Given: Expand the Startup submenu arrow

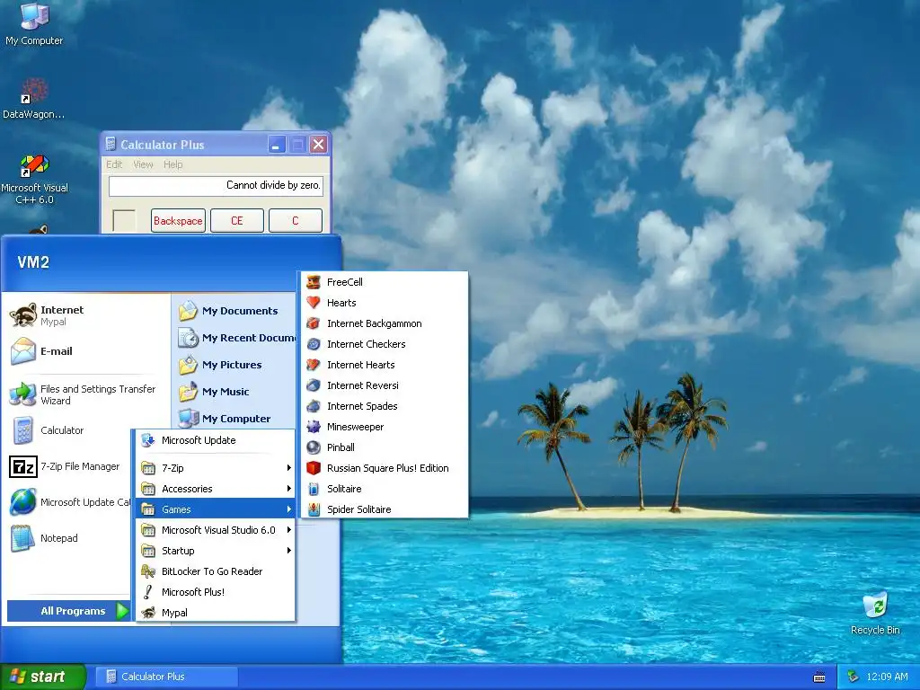Looking at the screenshot, I should 288,551.
